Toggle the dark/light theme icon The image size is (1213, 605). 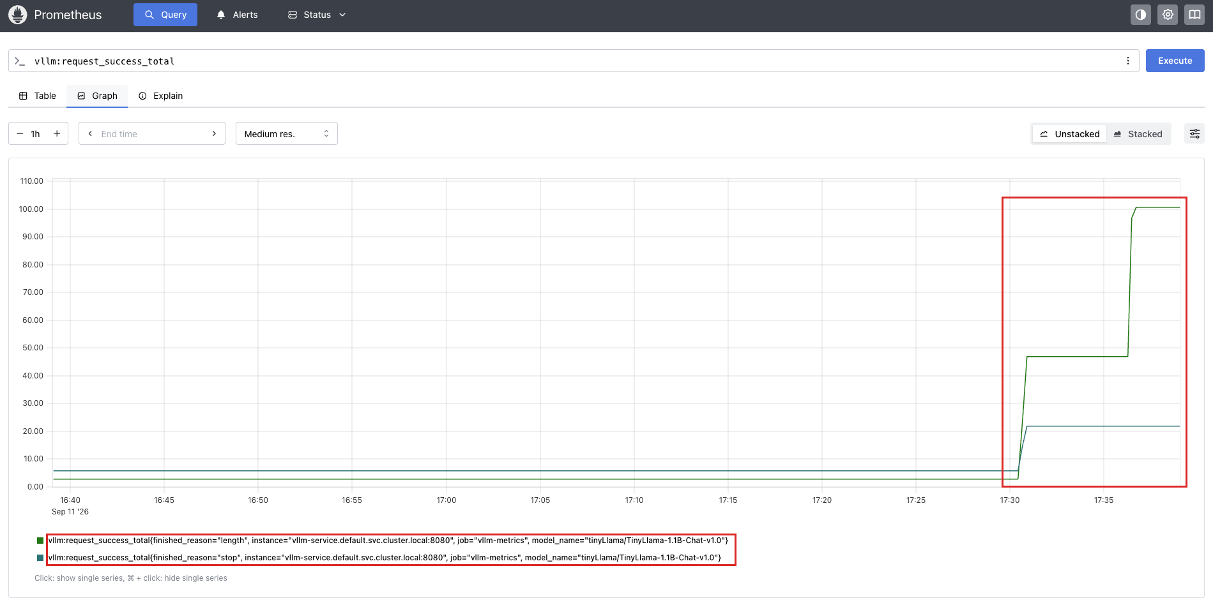(x=1140, y=15)
